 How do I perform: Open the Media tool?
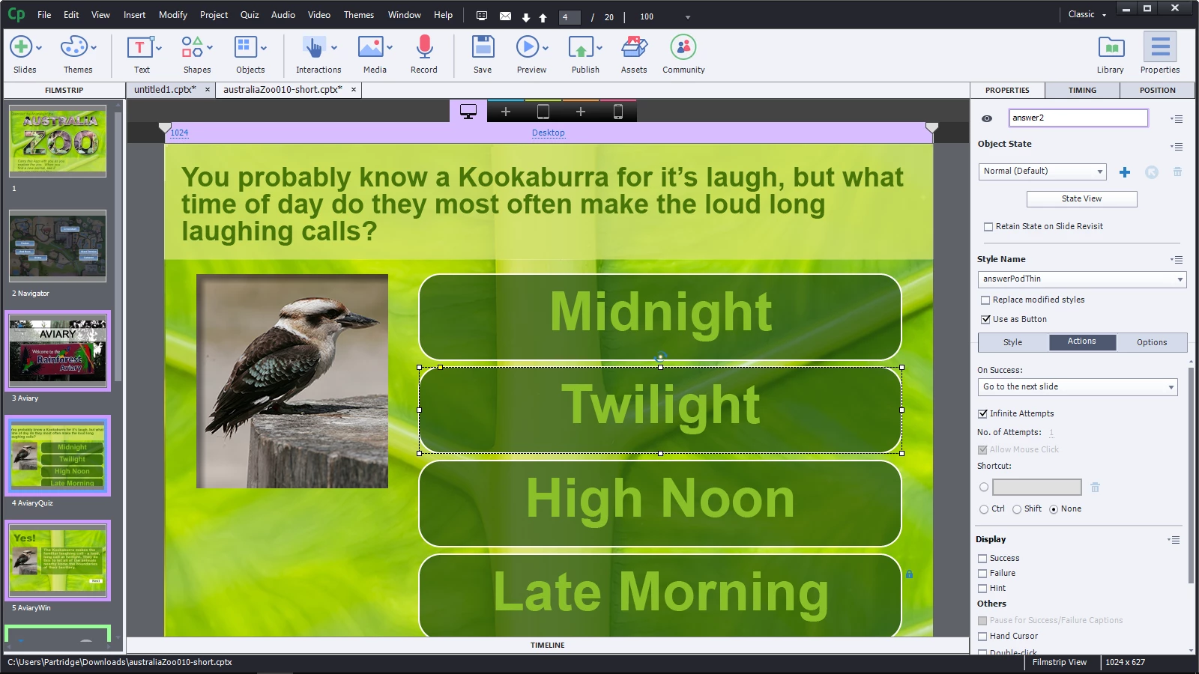click(375, 55)
